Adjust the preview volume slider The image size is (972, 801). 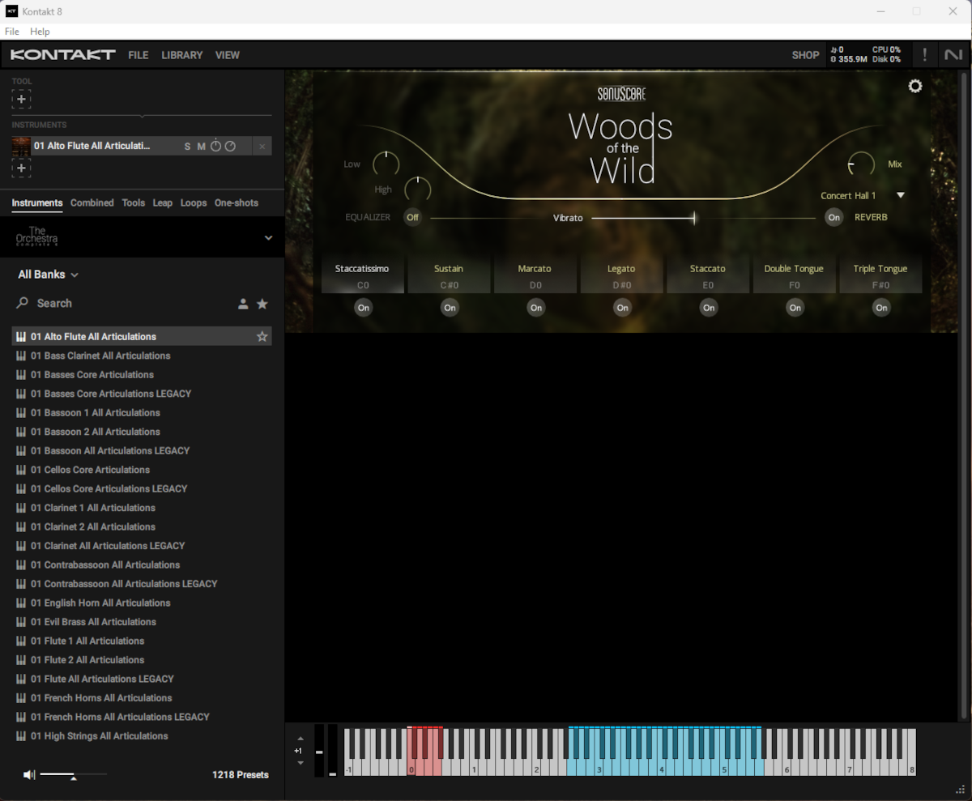(73, 775)
